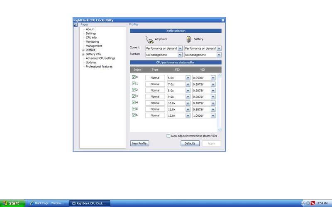Click the Defaults button
This screenshot has height=207, width=332.
pos(190,143)
